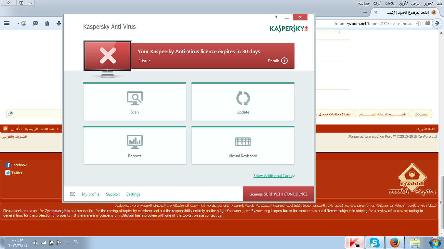
Task: Open the تحرير (Edit) menu
Action: point(428,3)
